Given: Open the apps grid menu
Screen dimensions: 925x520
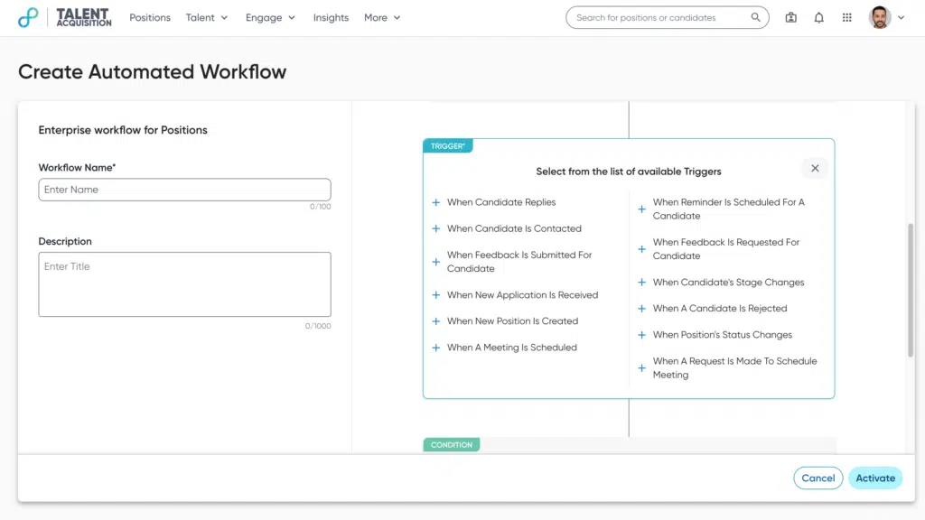Looking at the screenshot, I should coord(846,17).
